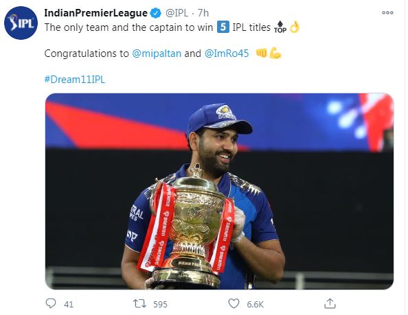The image size is (408, 315).
Task: Click the retweet arrows icon
Action: tap(139, 303)
